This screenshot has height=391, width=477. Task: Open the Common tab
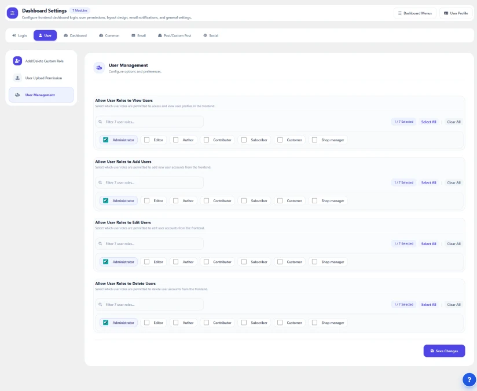tap(109, 36)
